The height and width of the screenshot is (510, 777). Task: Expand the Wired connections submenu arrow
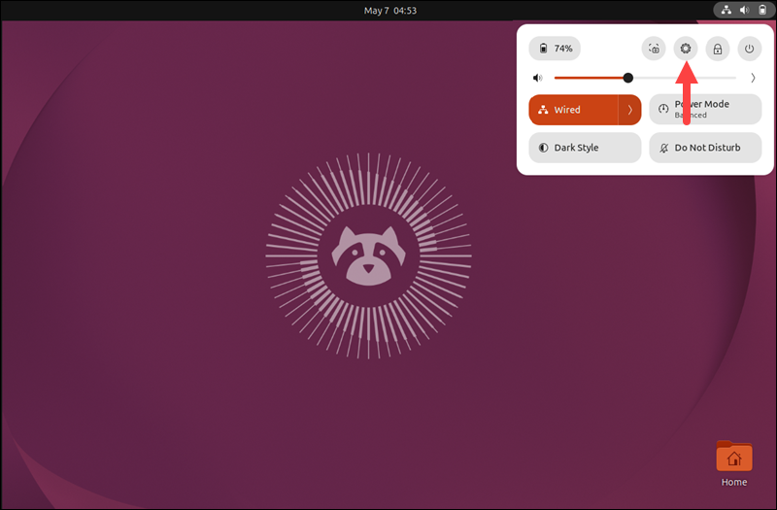coord(629,110)
